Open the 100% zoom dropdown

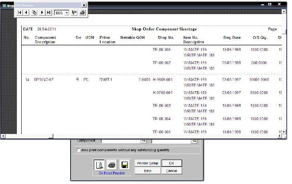pyautogui.click(x=67, y=12)
